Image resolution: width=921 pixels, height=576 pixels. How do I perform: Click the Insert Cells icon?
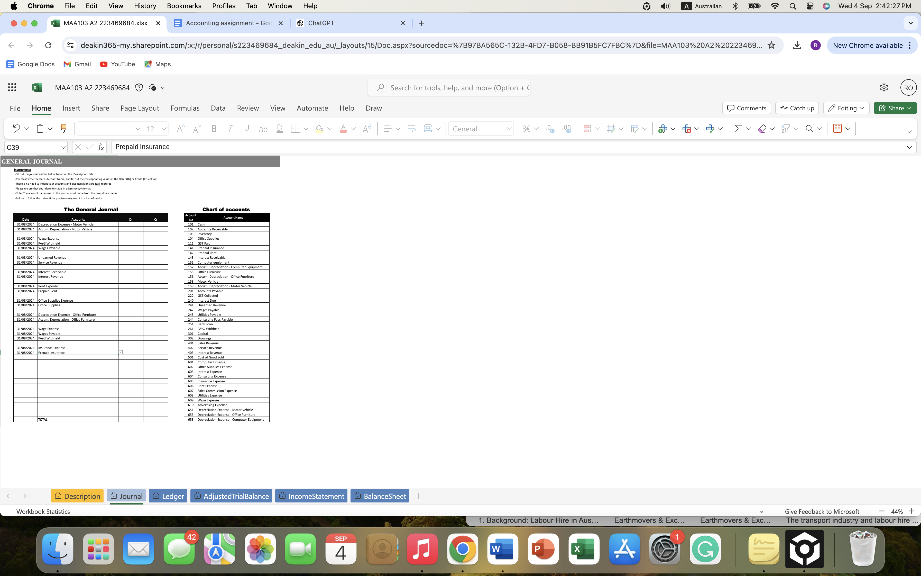pos(663,128)
